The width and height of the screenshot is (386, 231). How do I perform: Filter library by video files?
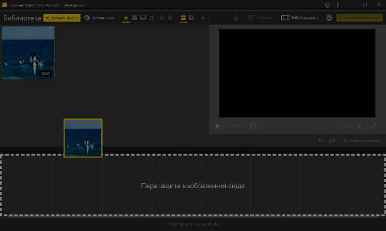click(x=135, y=18)
